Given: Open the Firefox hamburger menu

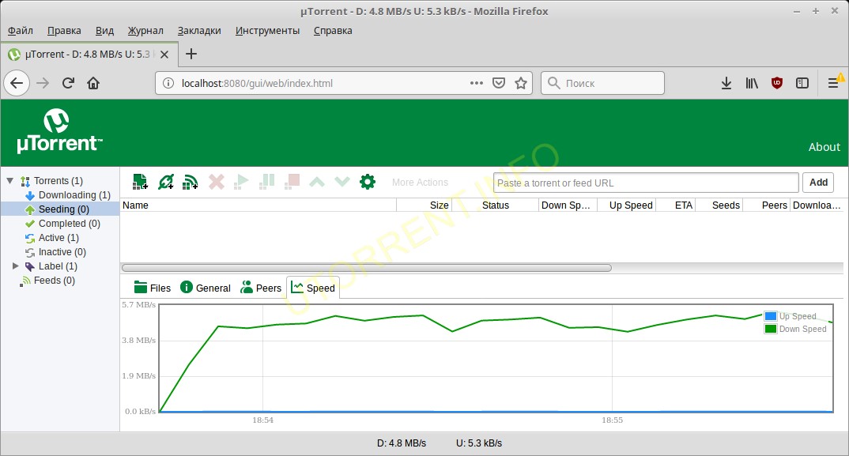Looking at the screenshot, I should tap(833, 84).
